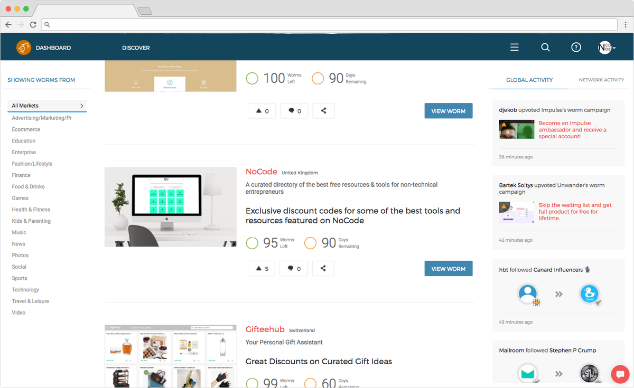Filter by Kids & Parenting market
Image resolution: width=634 pixels, height=388 pixels.
31,221
